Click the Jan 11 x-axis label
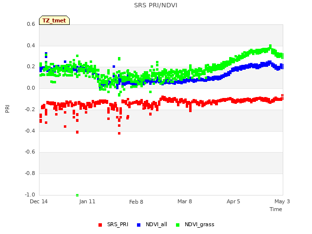 click(x=87, y=201)
